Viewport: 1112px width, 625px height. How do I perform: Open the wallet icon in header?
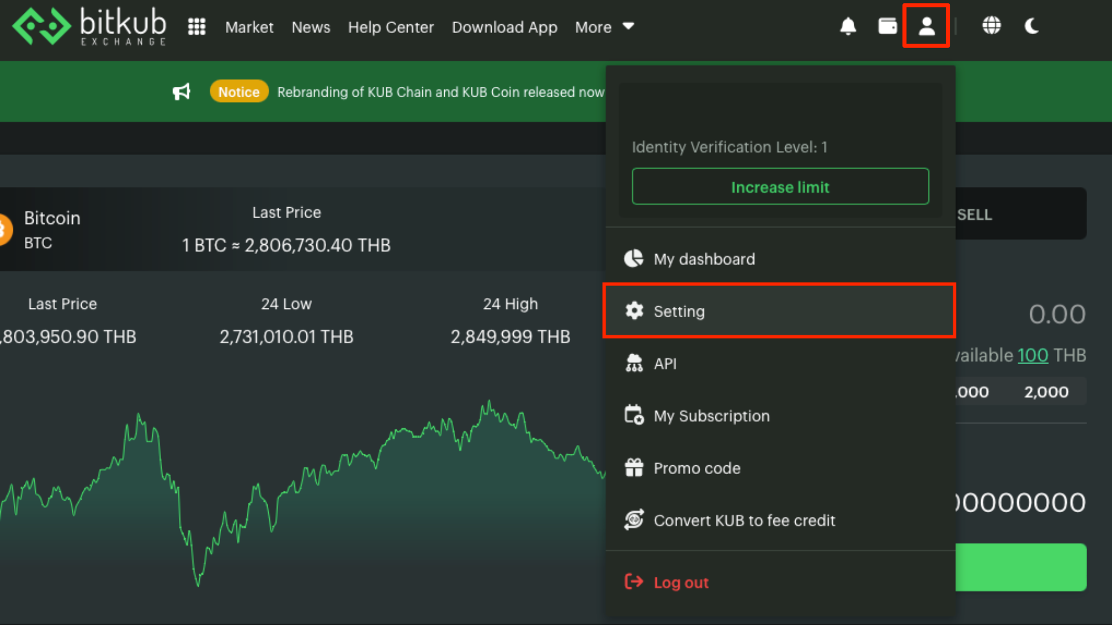tap(887, 27)
